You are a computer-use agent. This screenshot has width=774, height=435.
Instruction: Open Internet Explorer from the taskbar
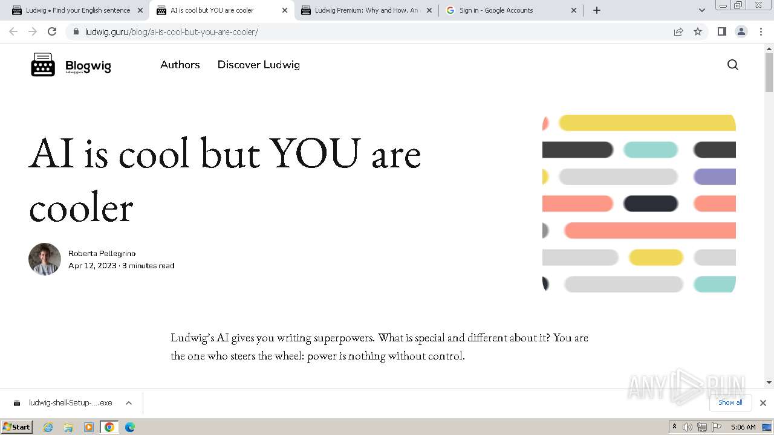click(48, 427)
